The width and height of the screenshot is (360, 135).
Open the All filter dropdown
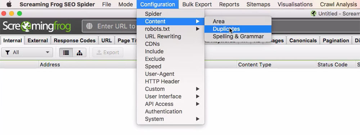point(27,53)
